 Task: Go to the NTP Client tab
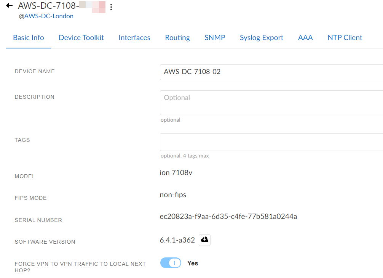point(345,38)
